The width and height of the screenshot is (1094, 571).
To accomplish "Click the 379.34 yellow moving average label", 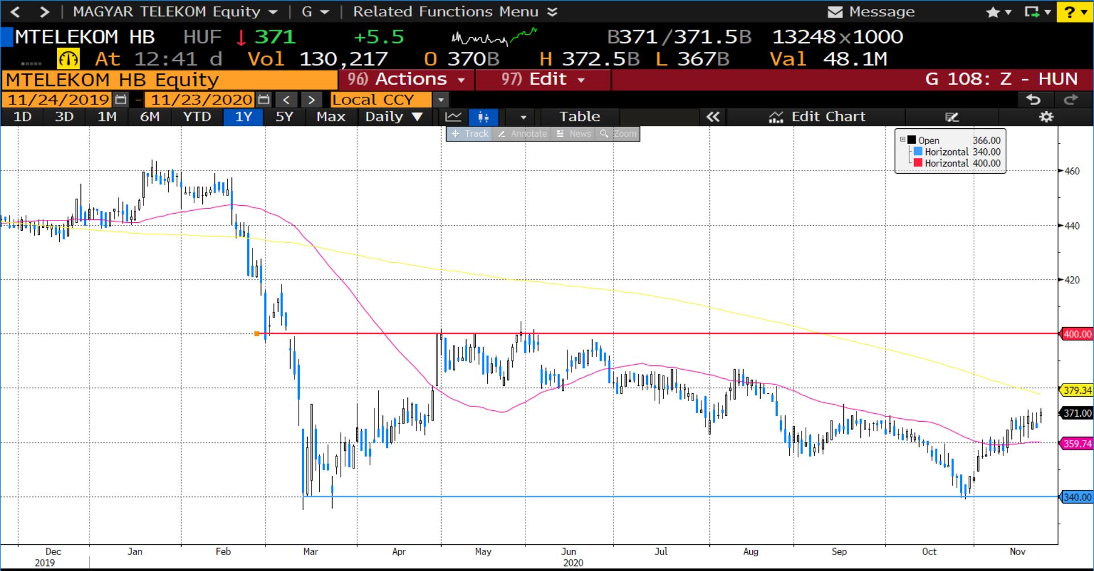I will (x=1076, y=390).
